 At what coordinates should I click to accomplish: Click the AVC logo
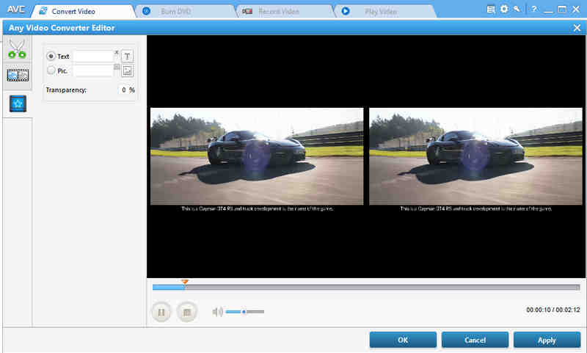[15, 10]
